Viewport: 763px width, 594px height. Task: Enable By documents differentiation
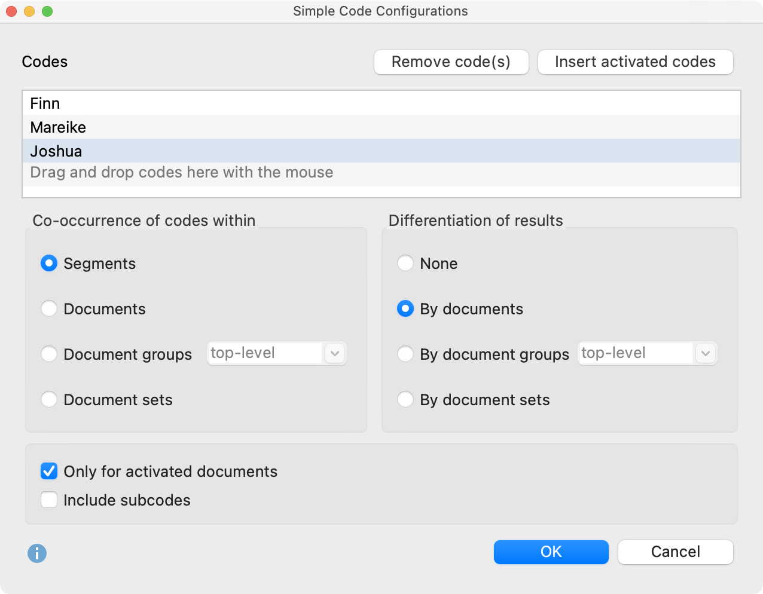coord(405,309)
